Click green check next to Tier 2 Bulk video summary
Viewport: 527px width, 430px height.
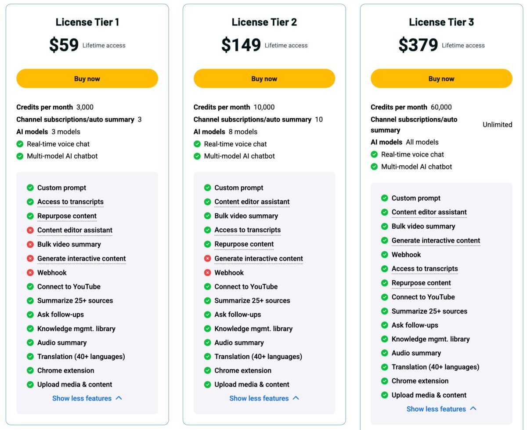(207, 216)
